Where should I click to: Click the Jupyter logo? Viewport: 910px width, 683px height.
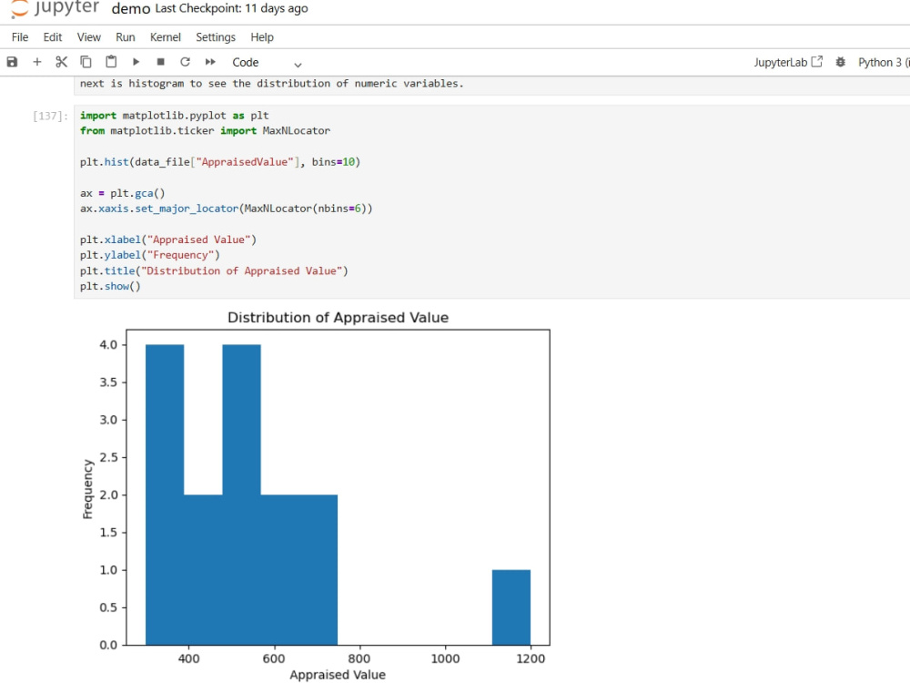pyautogui.click(x=56, y=8)
